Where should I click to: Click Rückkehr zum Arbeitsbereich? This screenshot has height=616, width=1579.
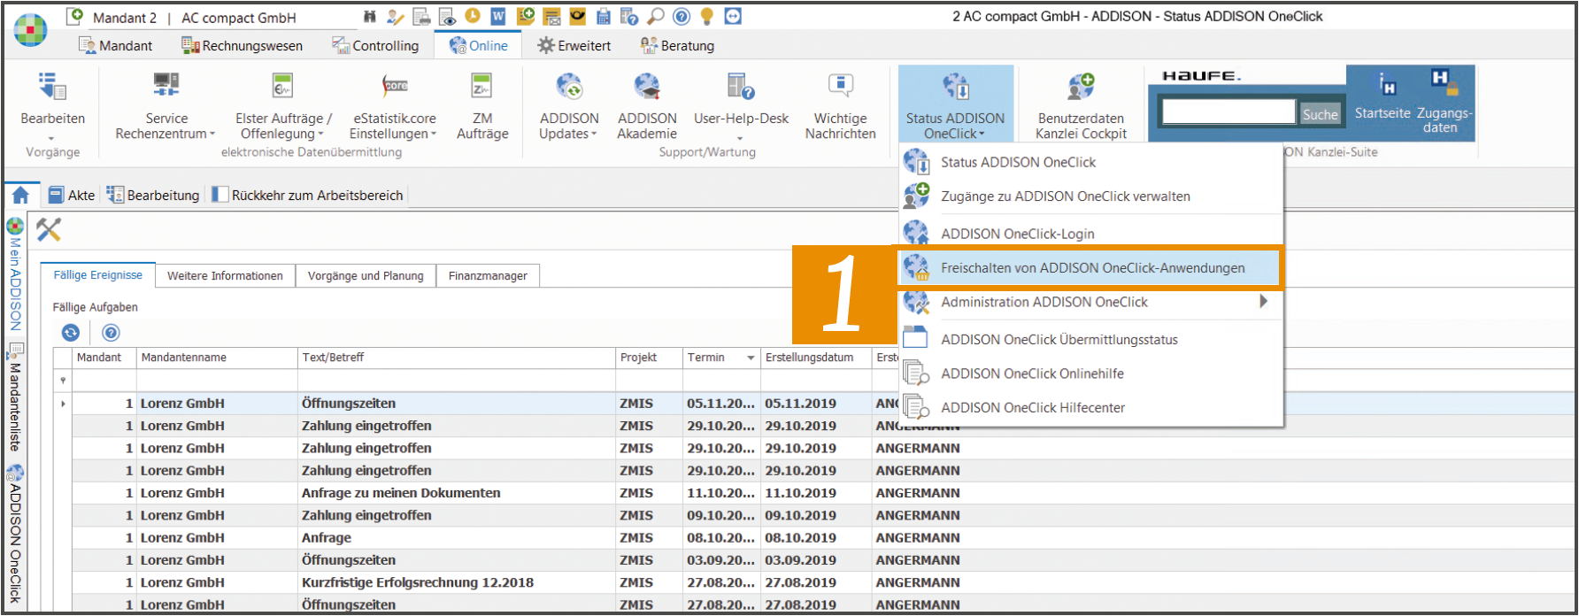click(x=308, y=195)
